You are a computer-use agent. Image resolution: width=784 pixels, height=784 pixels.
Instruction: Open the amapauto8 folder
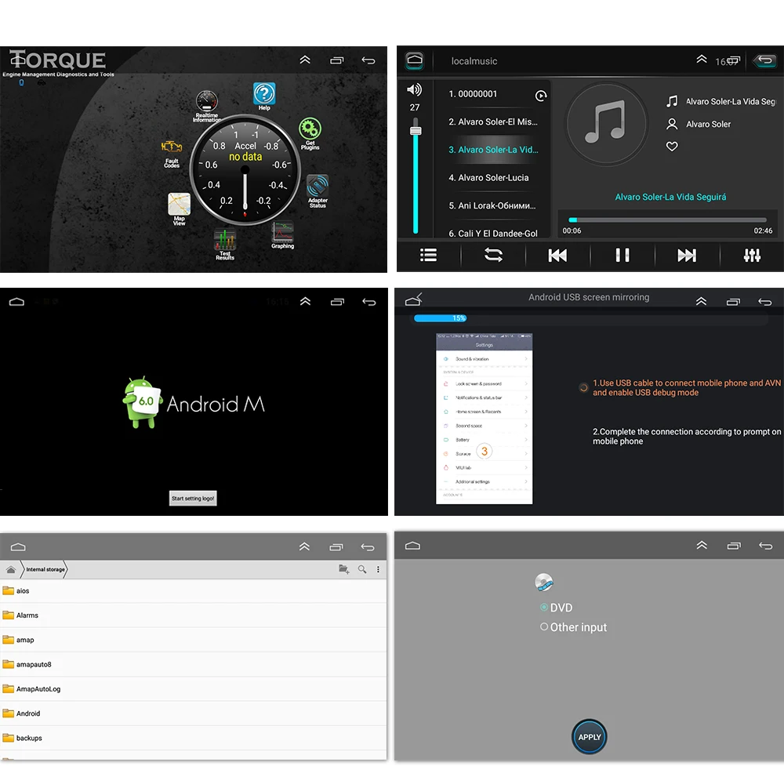193,665
